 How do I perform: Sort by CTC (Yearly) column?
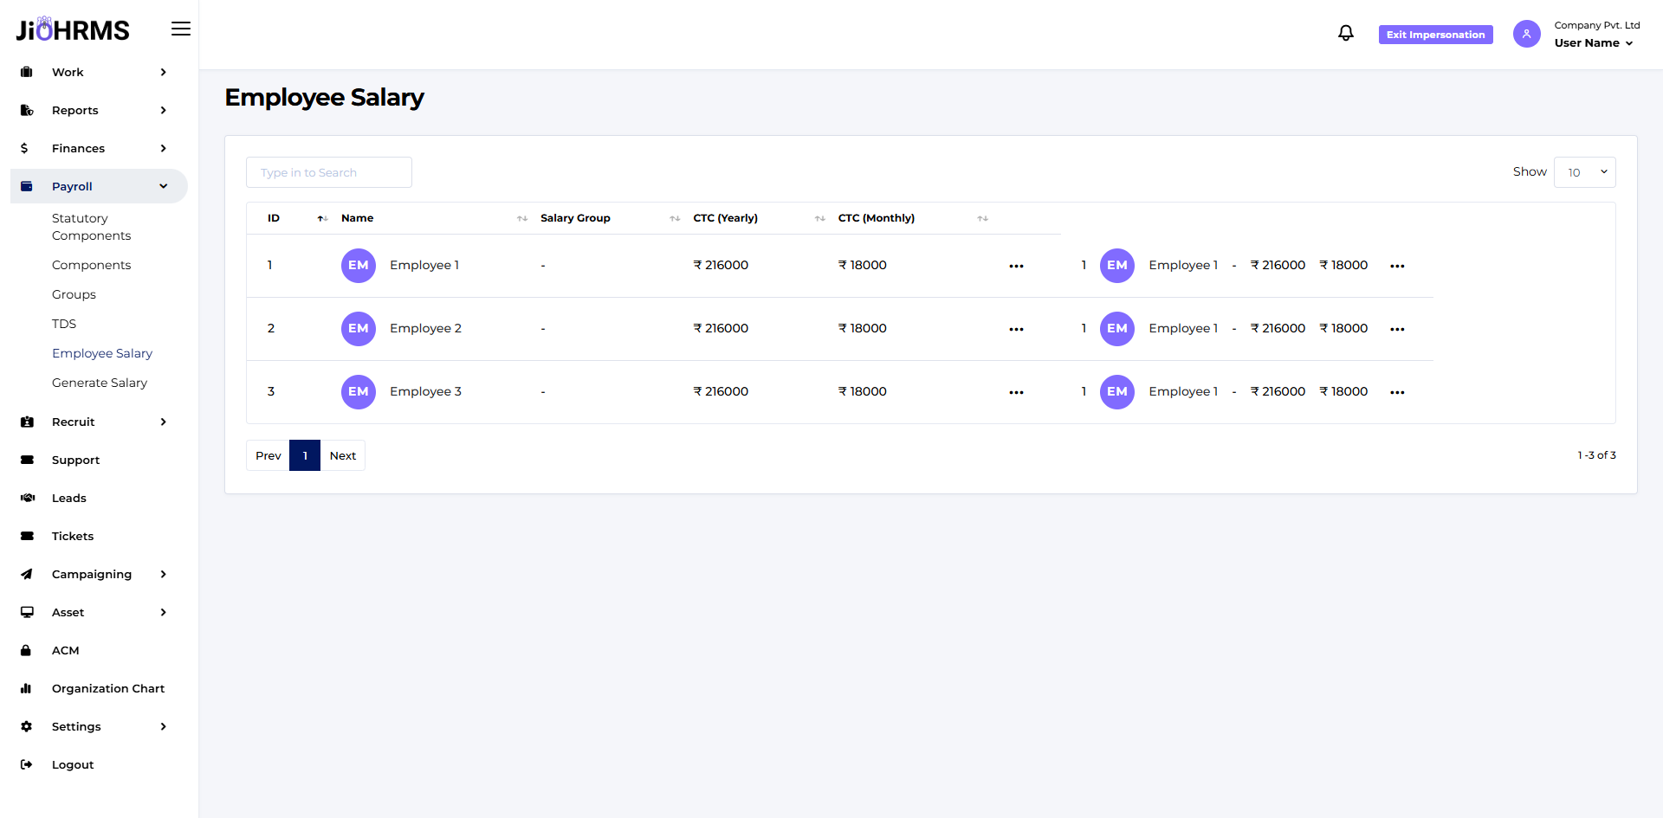[x=819, y=218]
